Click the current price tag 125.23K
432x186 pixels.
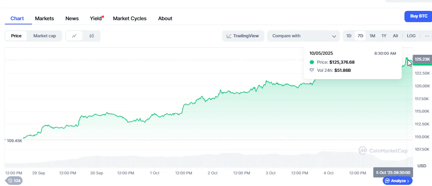(422, 59)
